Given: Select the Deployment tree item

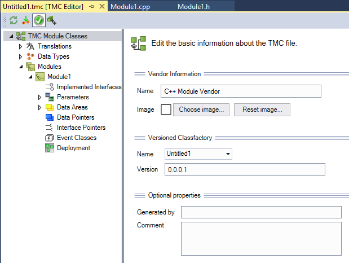Looking at the screenshot, I should [x=73, y=148].
